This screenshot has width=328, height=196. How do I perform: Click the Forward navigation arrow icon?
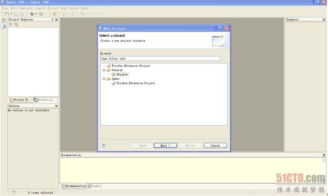pos(98,14)
